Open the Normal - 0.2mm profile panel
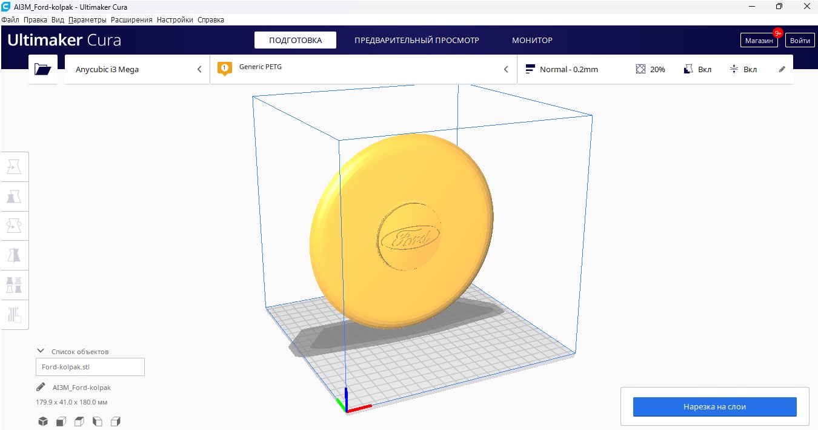818x430 pixels. coord(655,69)
